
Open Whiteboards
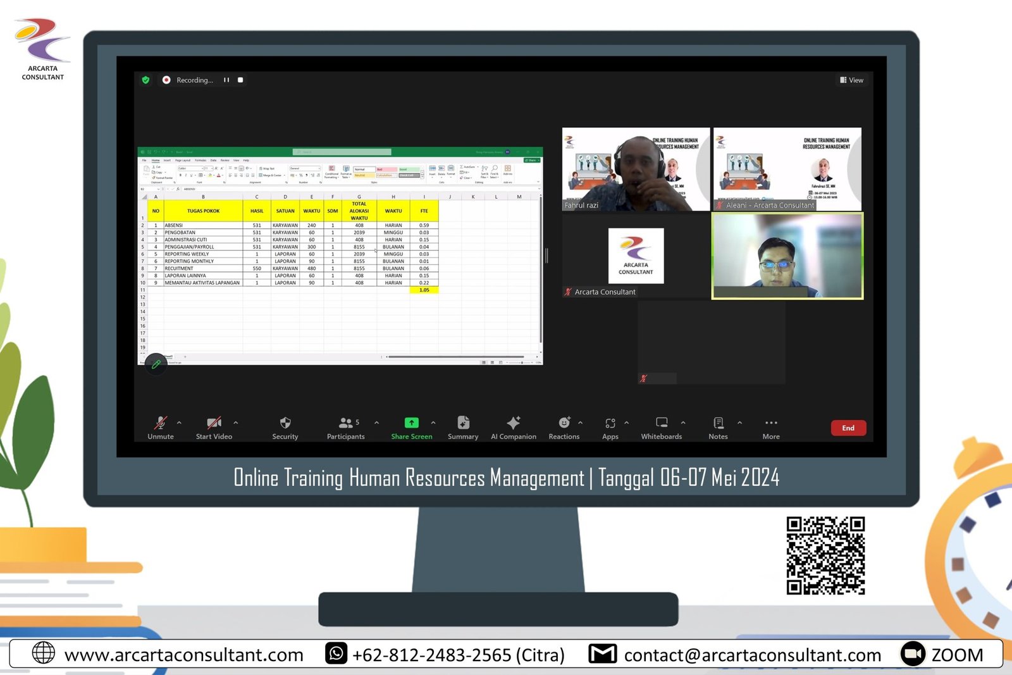click(x=662, y=428)
